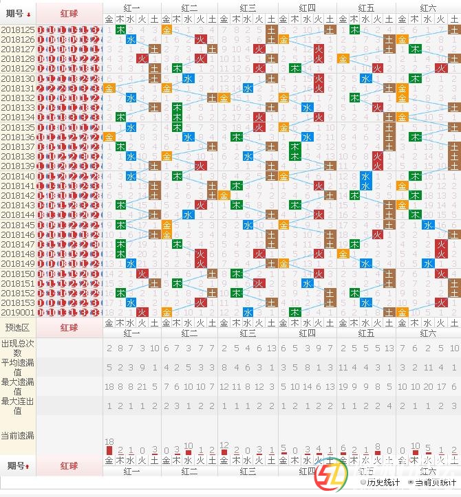Click the red bar above 18 in 当前遗漏
This screenshot has width=461, height=497.
pyautogui.click(x=109, y=450)
